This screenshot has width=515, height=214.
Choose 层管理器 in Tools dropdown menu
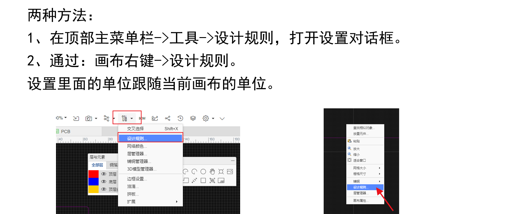coord(151,154)
